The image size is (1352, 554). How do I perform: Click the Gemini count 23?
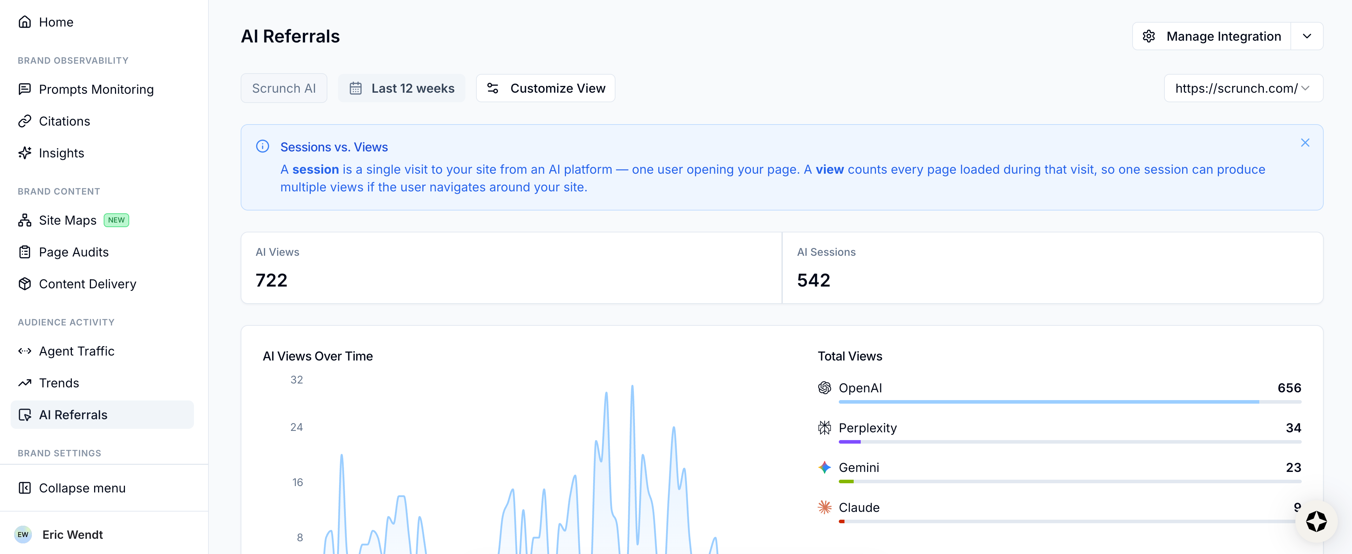click(1293, 467)
